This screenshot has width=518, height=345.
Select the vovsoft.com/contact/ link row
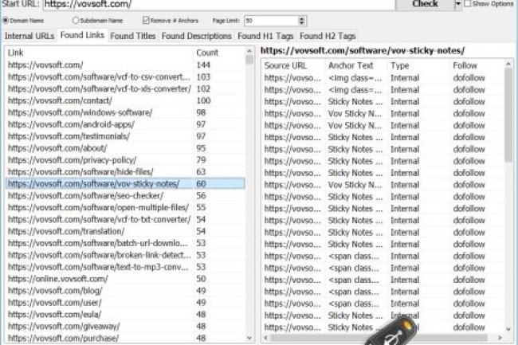(x=53, y=100)
